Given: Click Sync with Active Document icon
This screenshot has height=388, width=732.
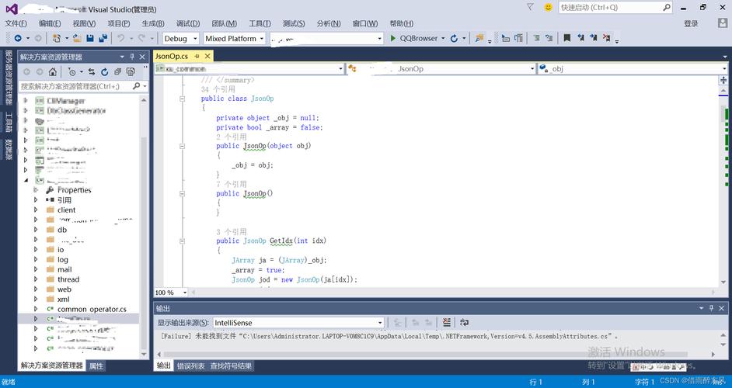Looking at the screenshot, I should tap(92, 72).
